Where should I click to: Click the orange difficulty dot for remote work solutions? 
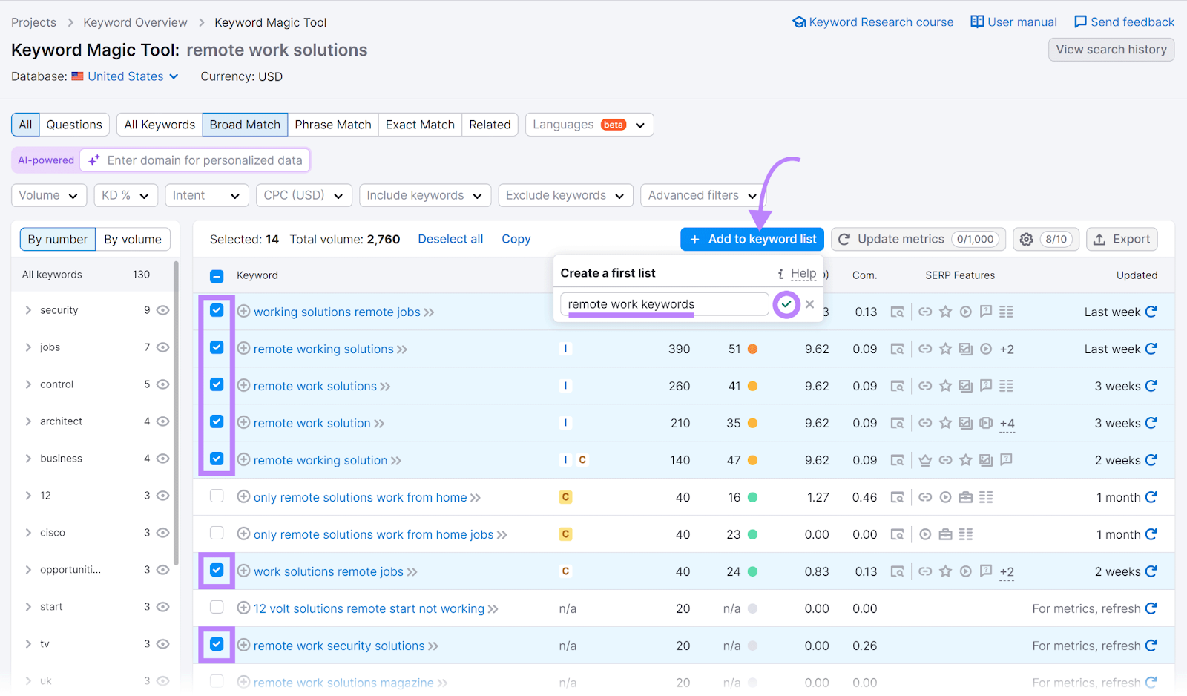pos(752,386)
